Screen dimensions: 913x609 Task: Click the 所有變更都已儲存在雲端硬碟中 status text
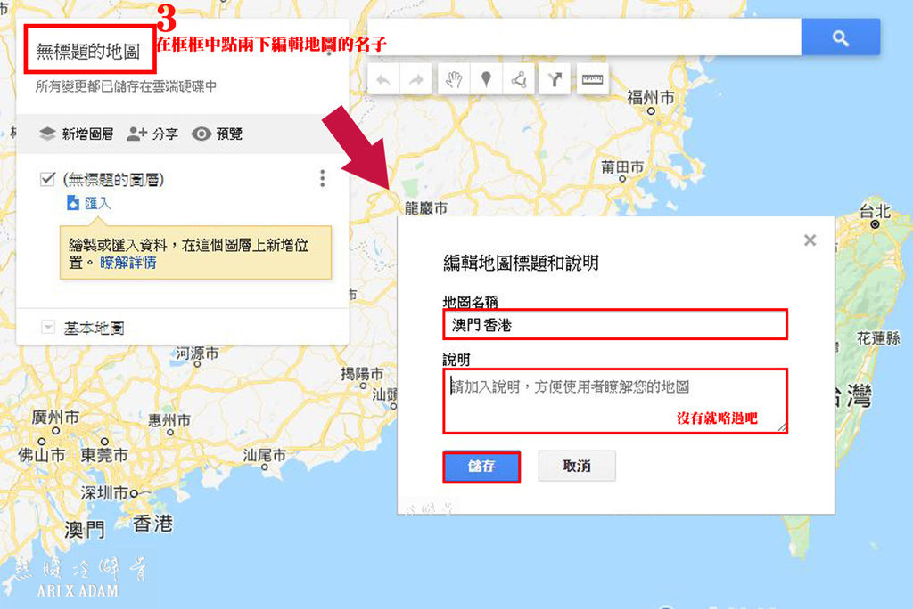point(126,86)
